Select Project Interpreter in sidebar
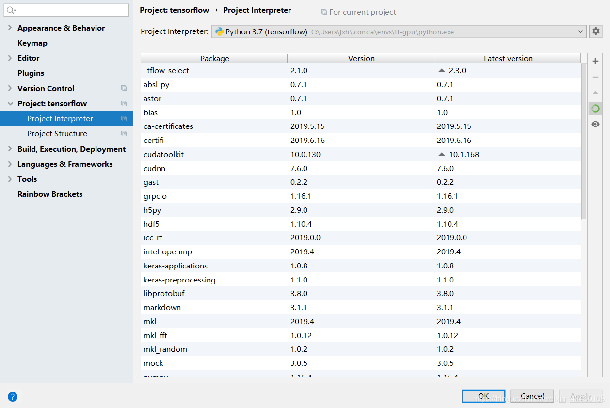610x408 pixels. [x=66, y=119]
